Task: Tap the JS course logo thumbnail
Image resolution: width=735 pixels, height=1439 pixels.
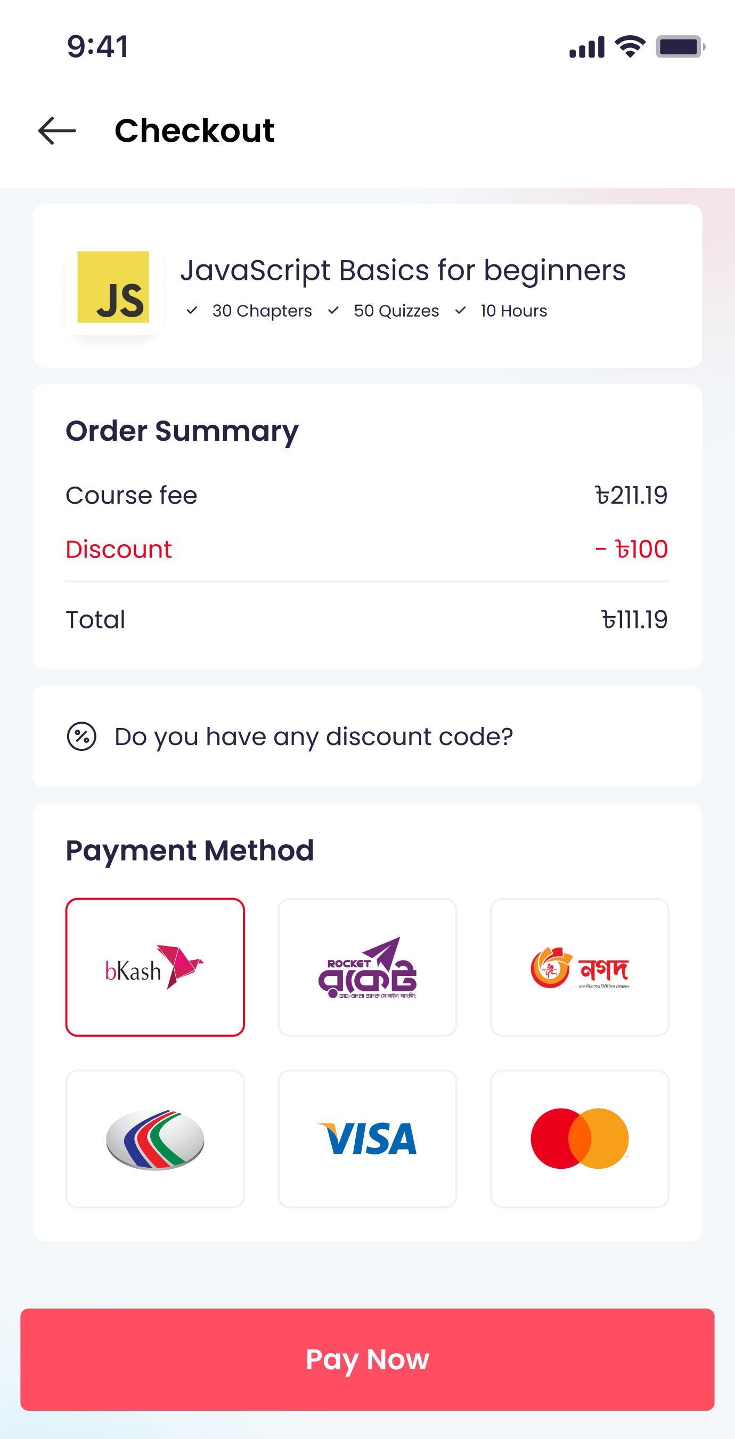Action: [x=113, y=287]
